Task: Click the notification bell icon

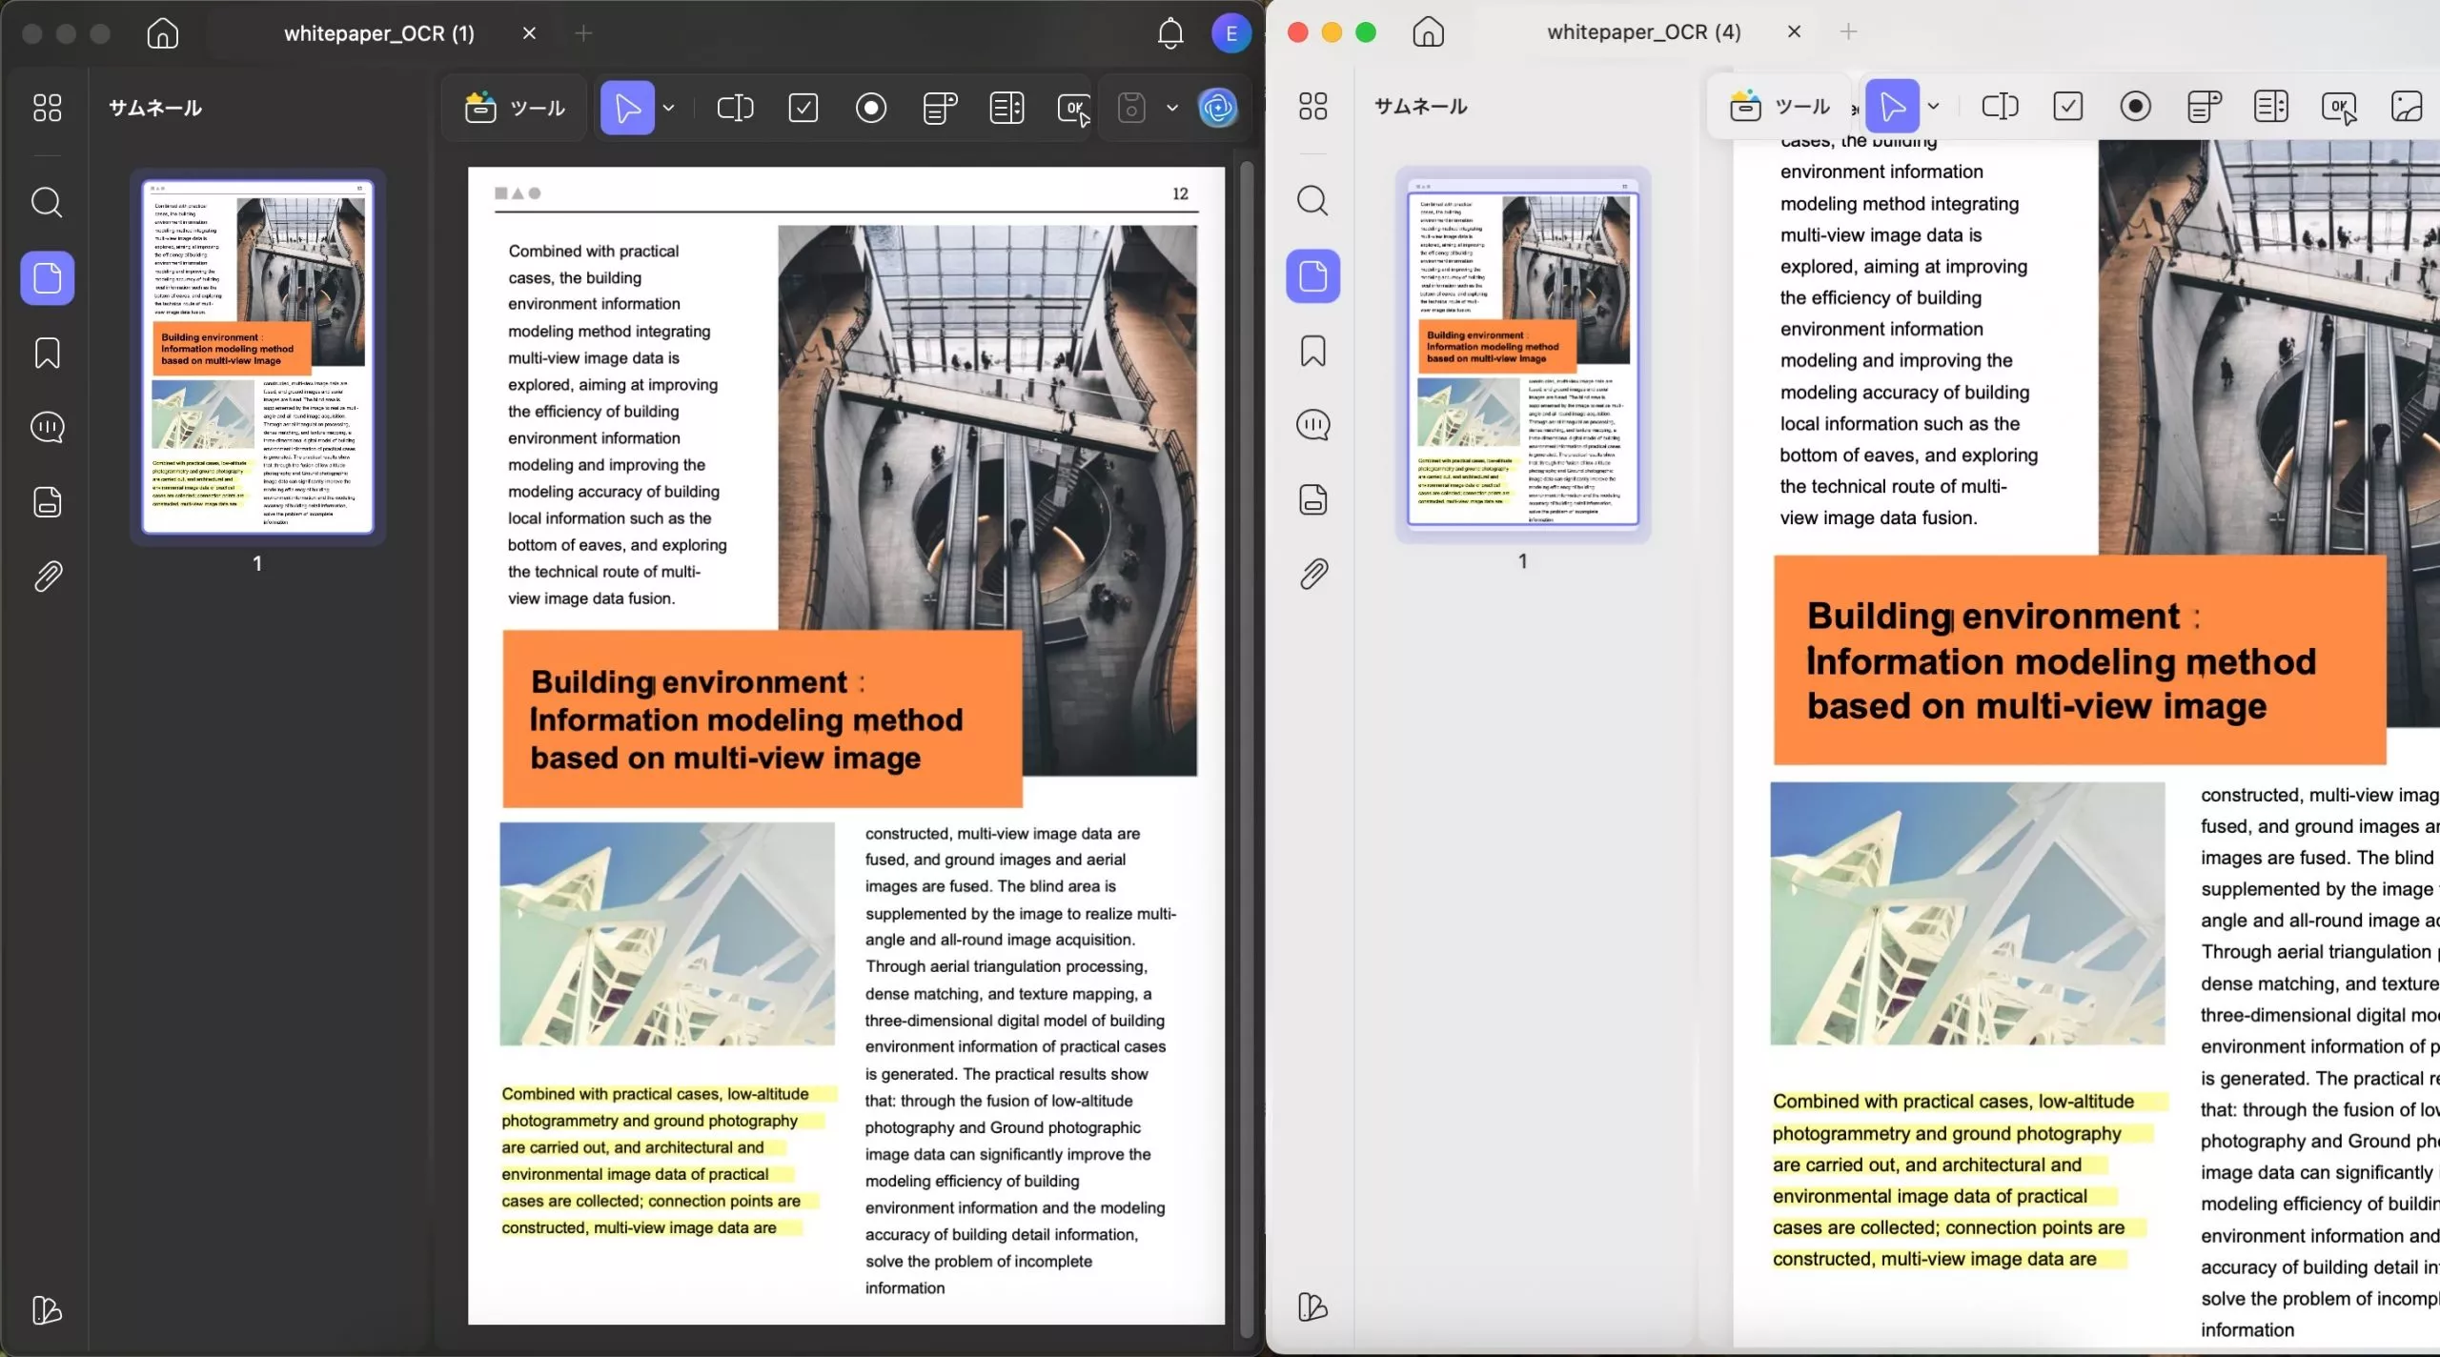Action: (x=1170, y=34)
